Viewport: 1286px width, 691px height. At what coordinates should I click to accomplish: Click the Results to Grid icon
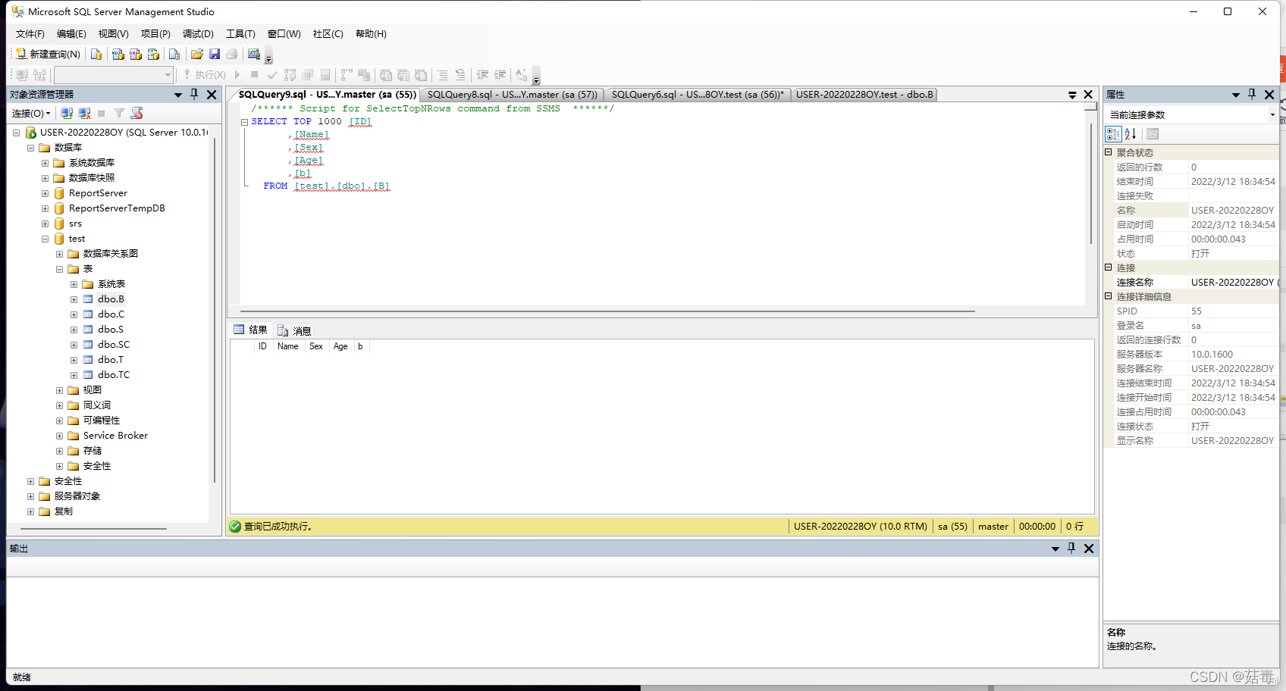coord(403,75)
